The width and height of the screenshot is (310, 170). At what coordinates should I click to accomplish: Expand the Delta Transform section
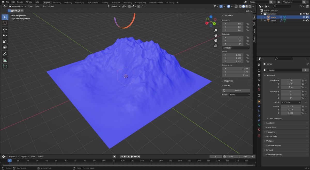[275, 118]
